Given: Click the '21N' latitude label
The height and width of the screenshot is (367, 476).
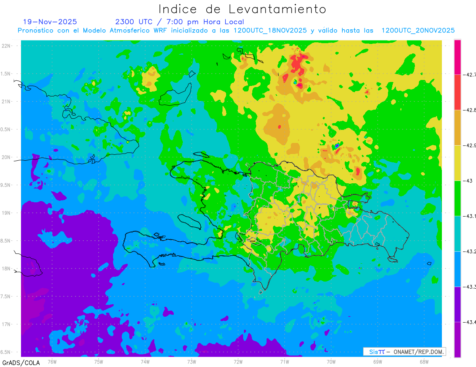Looking at the screenshot, I should [7, 101].
